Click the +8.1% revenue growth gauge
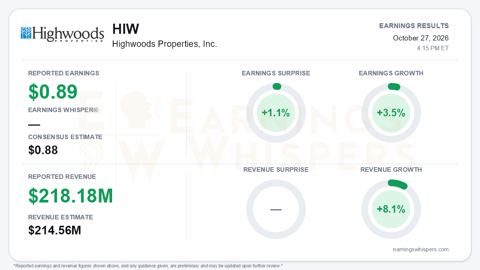The height and width of the screenshot is (270, 480). coord(391,209)
